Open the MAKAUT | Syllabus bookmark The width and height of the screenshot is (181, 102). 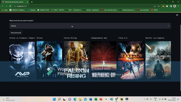pos(18,10)
